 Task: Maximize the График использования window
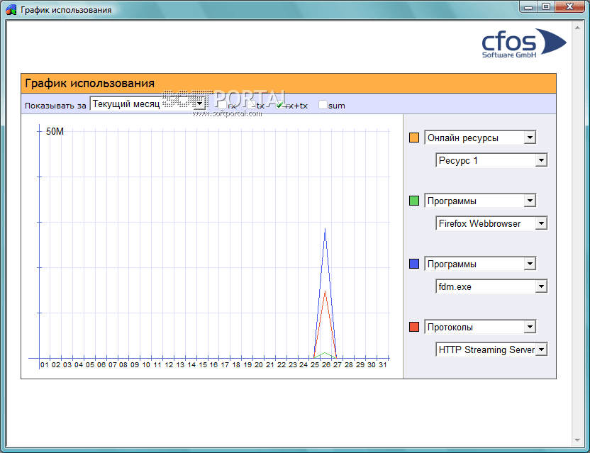[x=546, y=7]
